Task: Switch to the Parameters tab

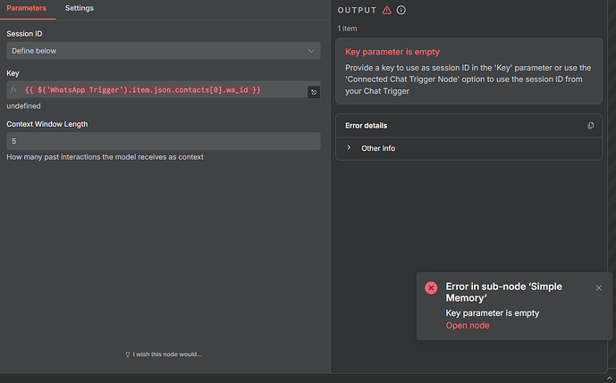Action: click(x=27, y=9)
